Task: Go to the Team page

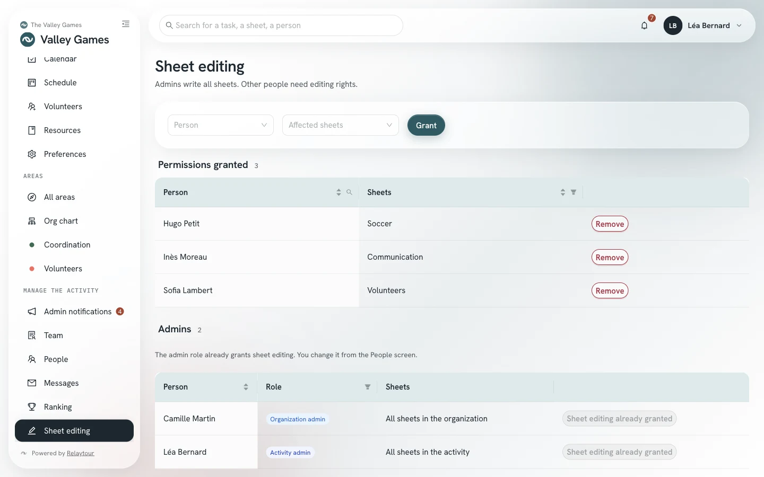Action: [x=74, y=335]
